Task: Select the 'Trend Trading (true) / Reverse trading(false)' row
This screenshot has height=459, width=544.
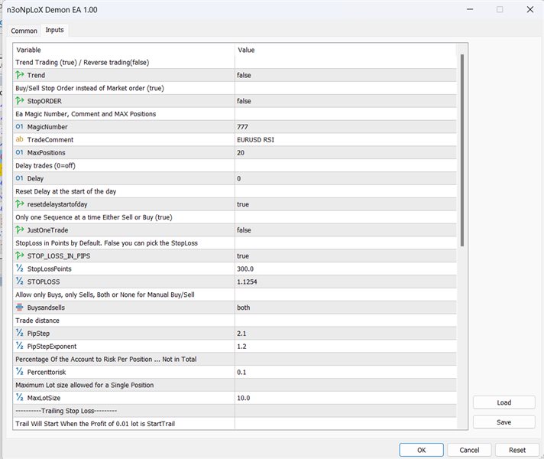Action: click(x=235, y=62)
